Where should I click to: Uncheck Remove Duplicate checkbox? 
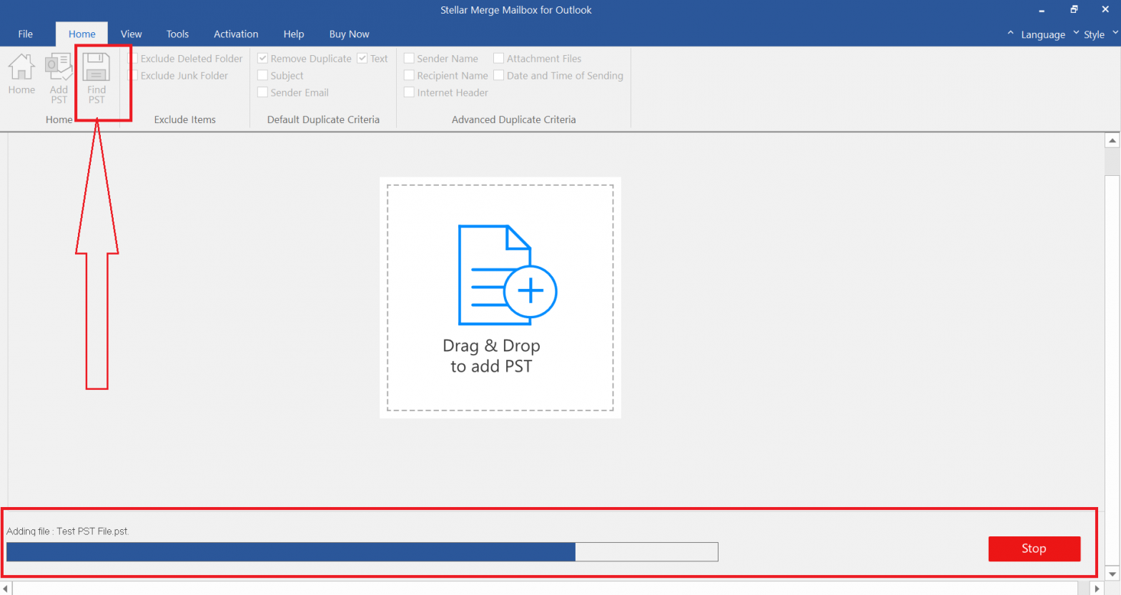pos(262,59)
